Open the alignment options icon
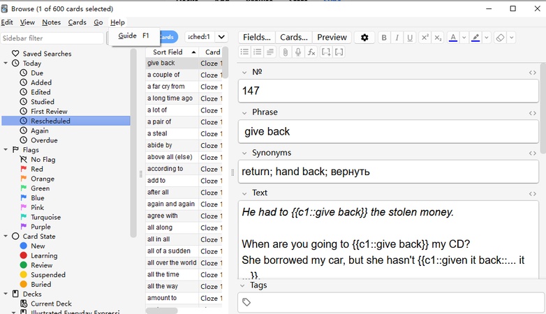 click(x=270, y=52)
